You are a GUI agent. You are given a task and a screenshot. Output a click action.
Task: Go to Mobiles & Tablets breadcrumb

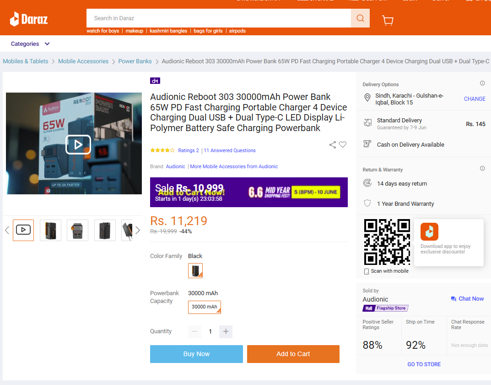[26, 61]
